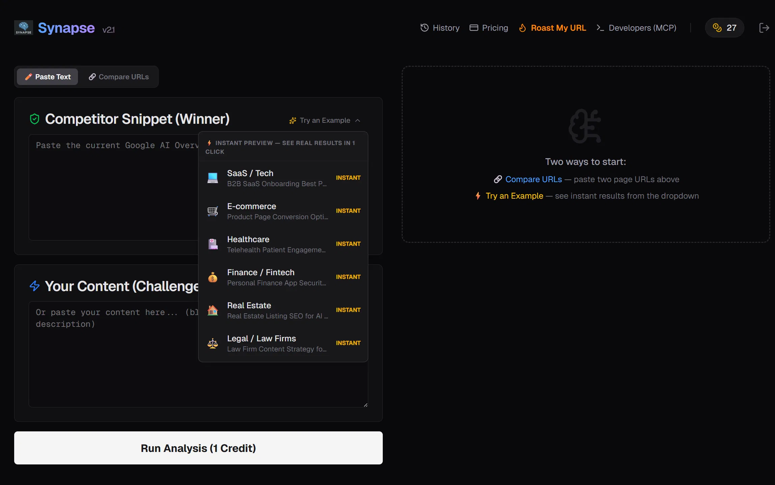The width and height of the screenshot is (775, 485).
Task: Click the Synapse brain logo
Action: [x=23, y=28]
